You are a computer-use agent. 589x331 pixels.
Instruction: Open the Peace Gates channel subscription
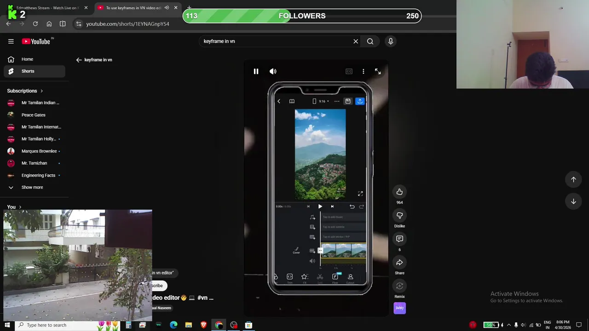35,115
